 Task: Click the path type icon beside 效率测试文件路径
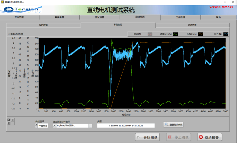[54, 126]
